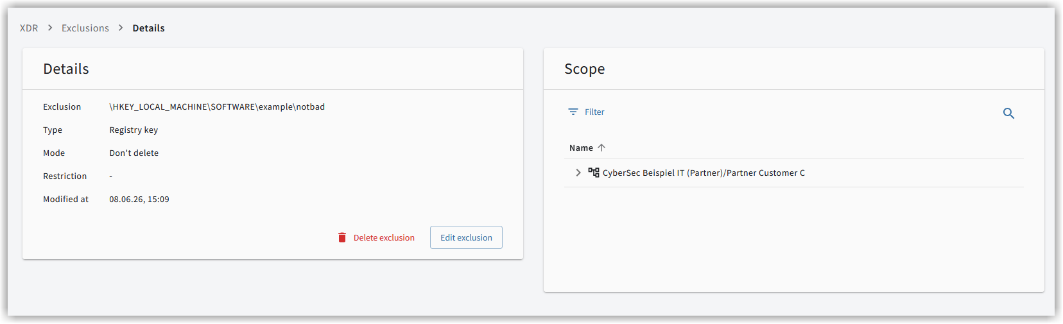Go to XDR in the breadcrumb
Screen dimensions: 1063x324
(x=29, y=28)
